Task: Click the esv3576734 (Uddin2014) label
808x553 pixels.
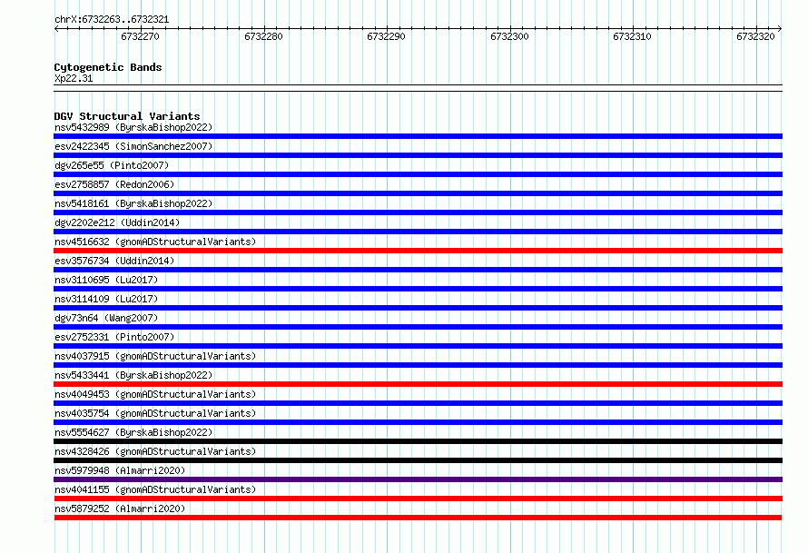Action: (x=114, y=261)
